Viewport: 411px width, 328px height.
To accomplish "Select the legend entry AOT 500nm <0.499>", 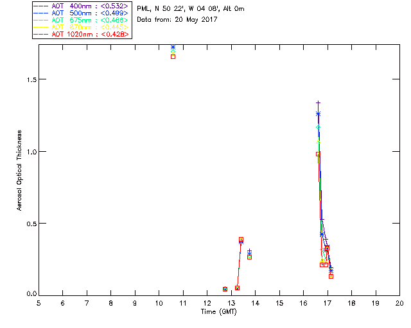I will point(82,13).
